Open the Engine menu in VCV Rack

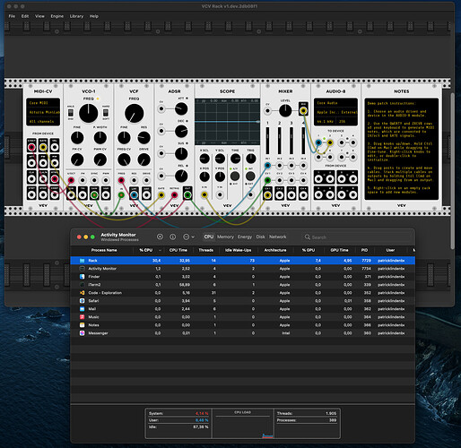click(57, 16)
